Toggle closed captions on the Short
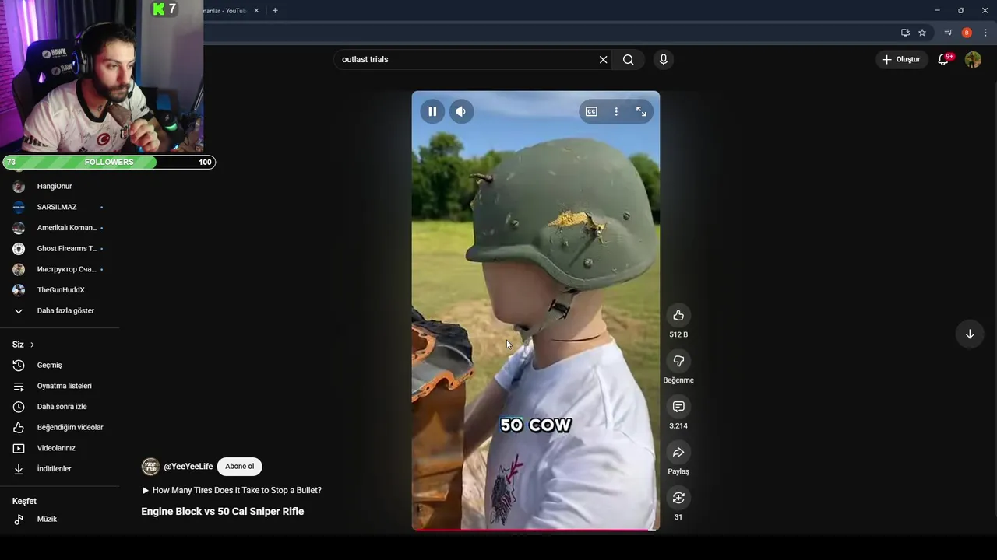 pyautogui.click(x=591, y=111)
